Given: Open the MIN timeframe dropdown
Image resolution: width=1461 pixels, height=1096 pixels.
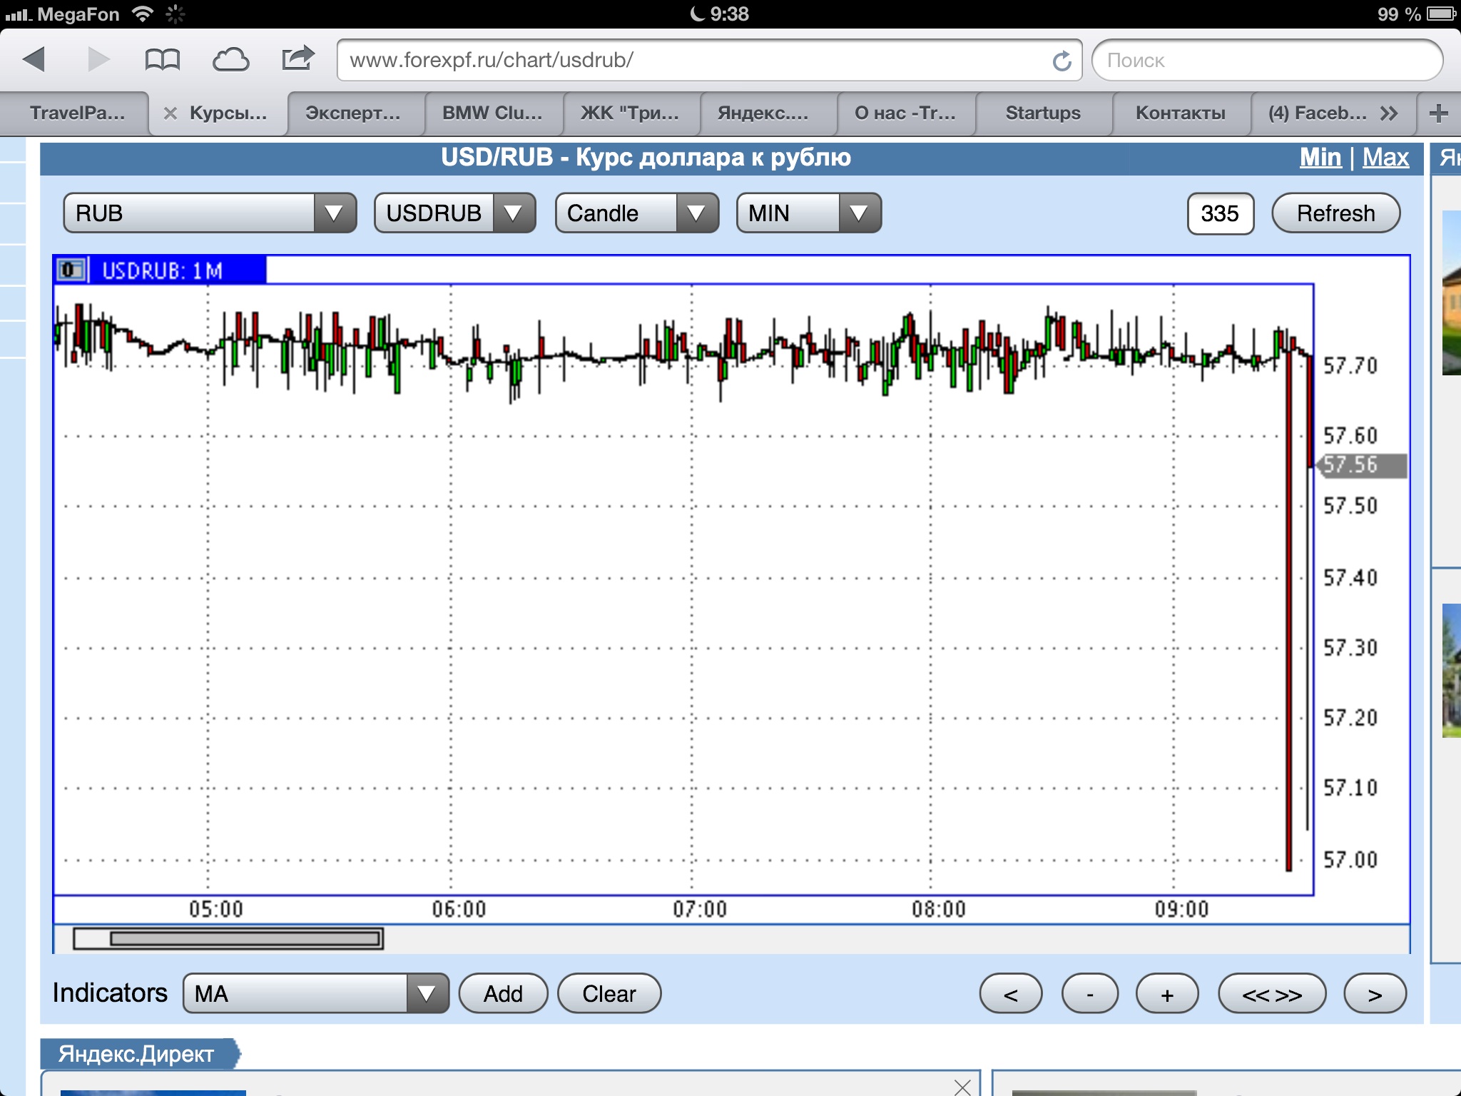Looking at the screenshot, I should coord(809,213).
